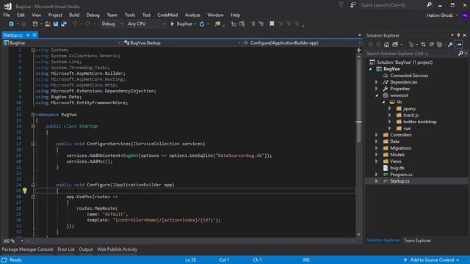The height and width of the screenshot is (264, 470).
Task: Click the New Project toolbar icon
Action: point(35,24)
